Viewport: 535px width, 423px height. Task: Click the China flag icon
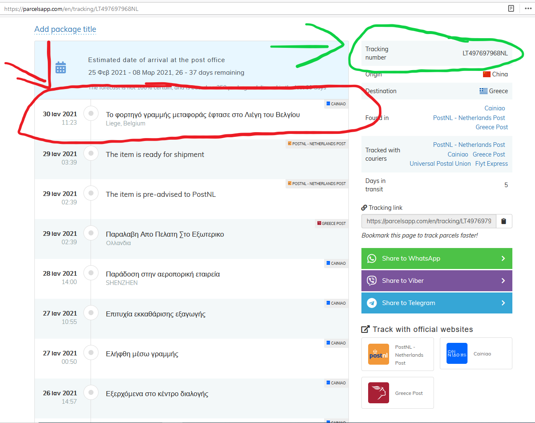(487, 74)
